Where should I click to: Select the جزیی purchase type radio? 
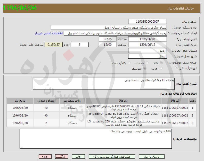(x=161, y=68)
